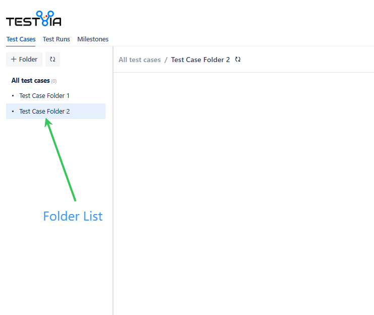Image resolution: width=374 pixels, height=315 pixels.
Task: Select Test Case Folder 2 in the sidebar
Action: click(x=44, y=112)
